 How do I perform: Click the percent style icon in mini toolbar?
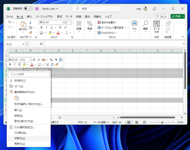(51, 60)
